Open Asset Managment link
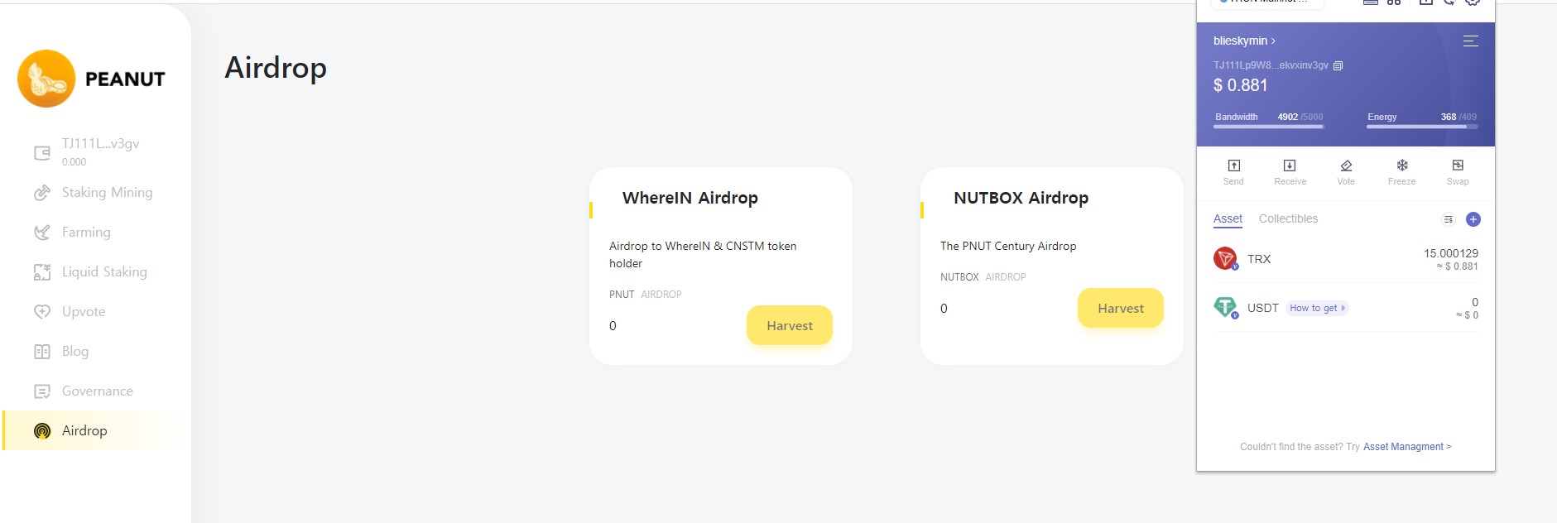This screenshot has width=1557, height=523. [1407, 447]
